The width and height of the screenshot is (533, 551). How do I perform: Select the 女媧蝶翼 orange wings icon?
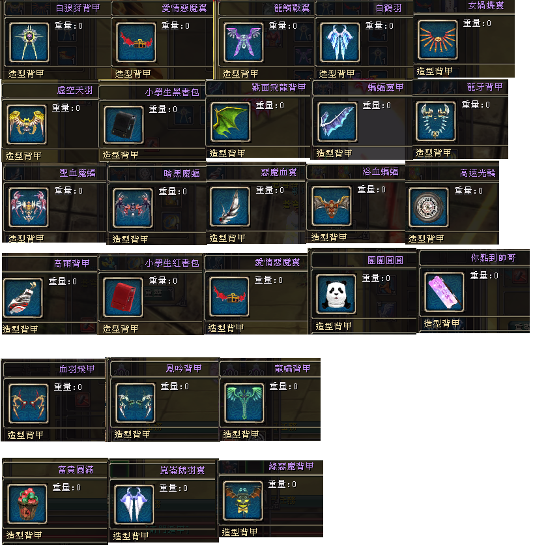[x=437, y=40]
